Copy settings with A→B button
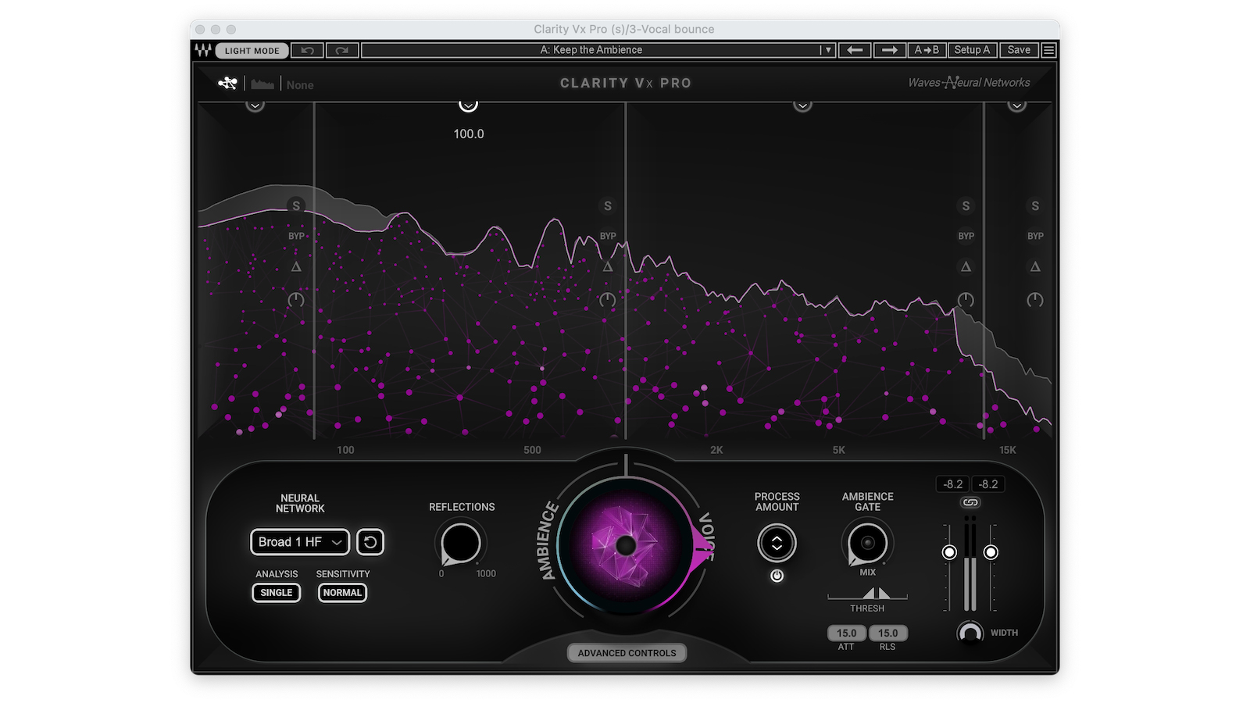 point(927,50)
